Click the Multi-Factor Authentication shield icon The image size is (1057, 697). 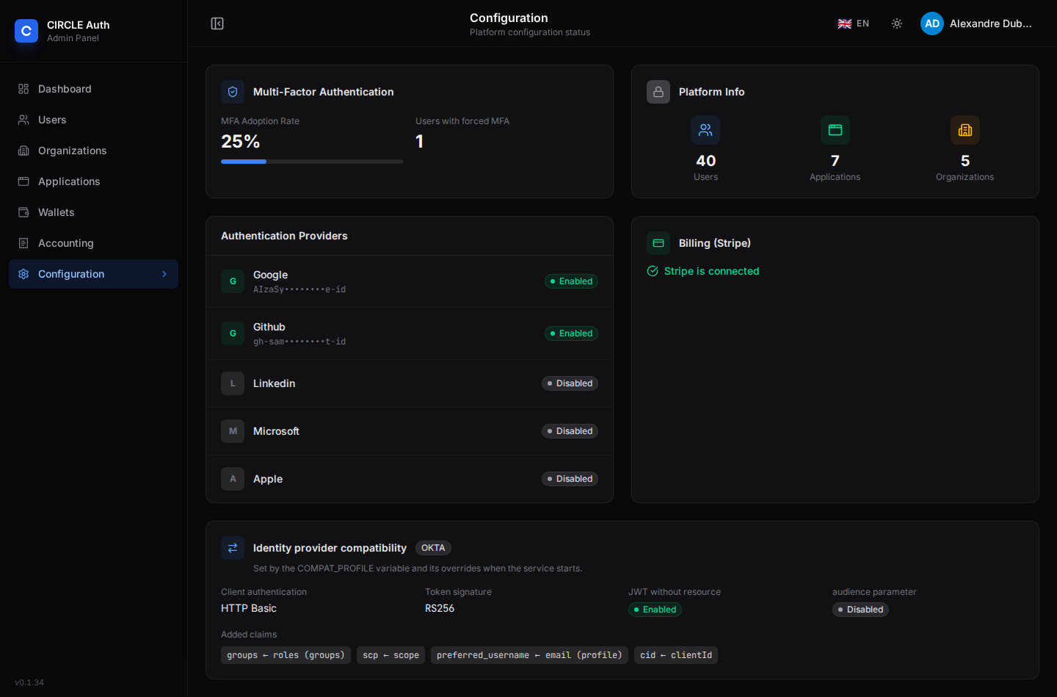point(233,92)
